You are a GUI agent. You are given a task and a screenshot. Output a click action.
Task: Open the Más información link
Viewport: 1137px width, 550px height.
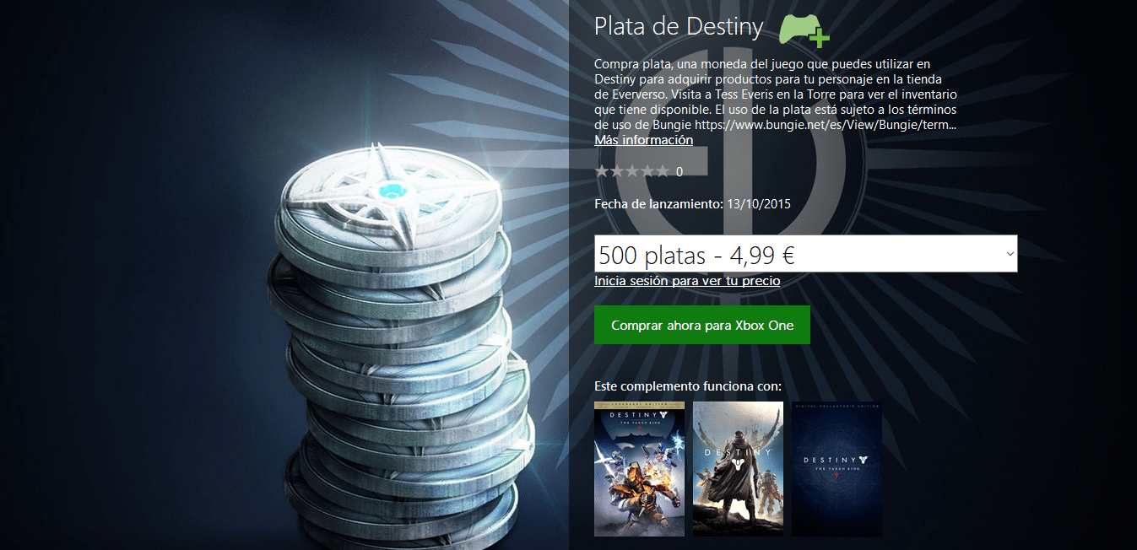[x=644, y=140]
